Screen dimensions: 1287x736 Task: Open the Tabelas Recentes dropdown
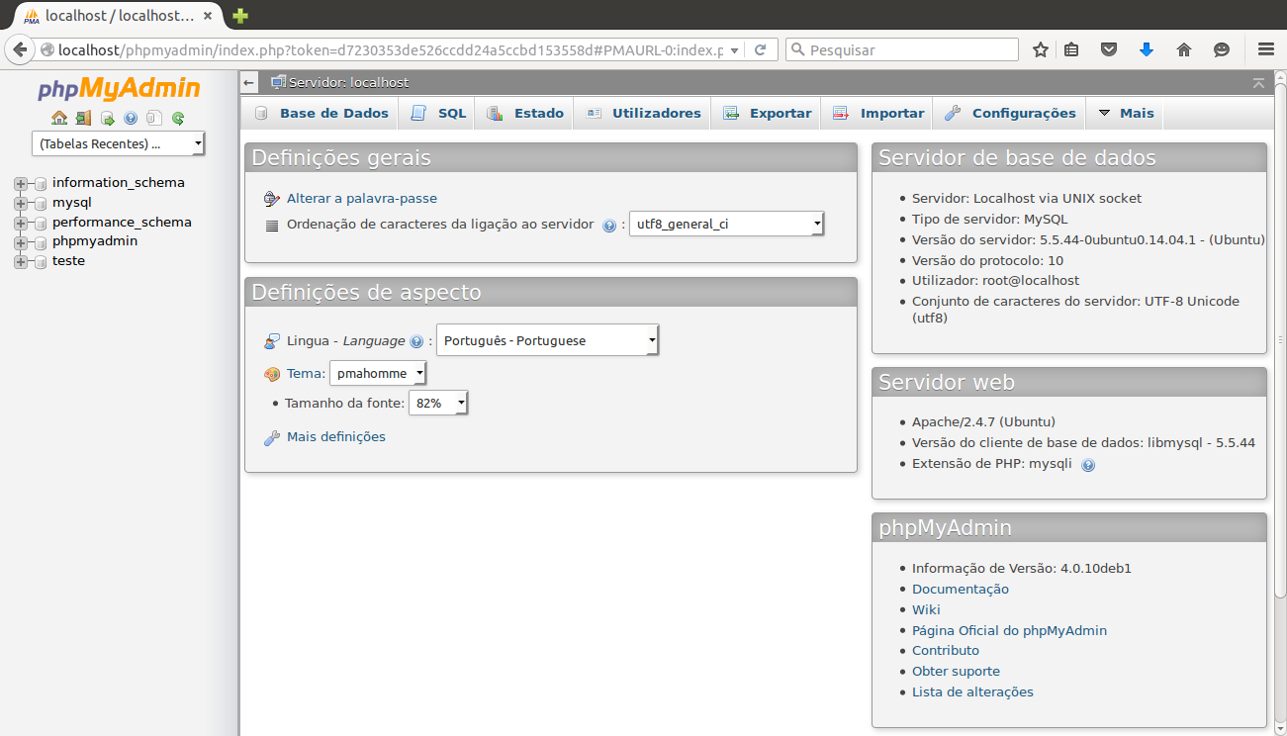[119, 143]
